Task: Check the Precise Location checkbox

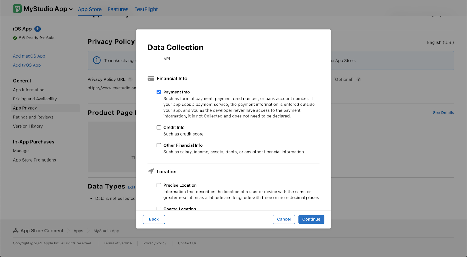Action: 159,185
